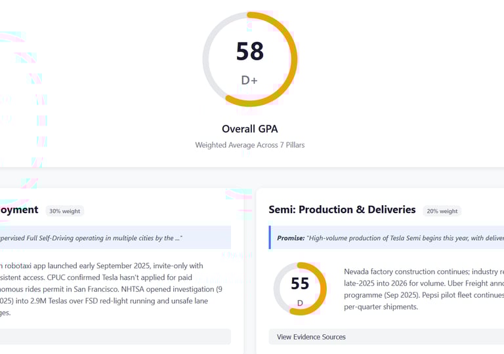Click the large number 55

pos(300,284)
